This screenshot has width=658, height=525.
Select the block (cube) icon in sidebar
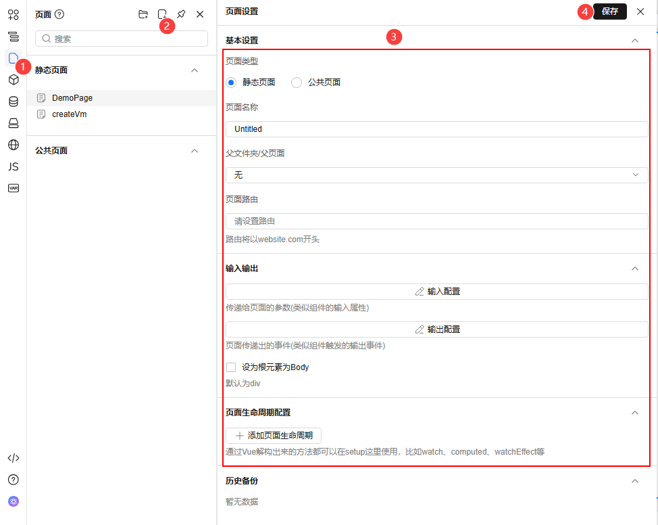coord(14,79)
